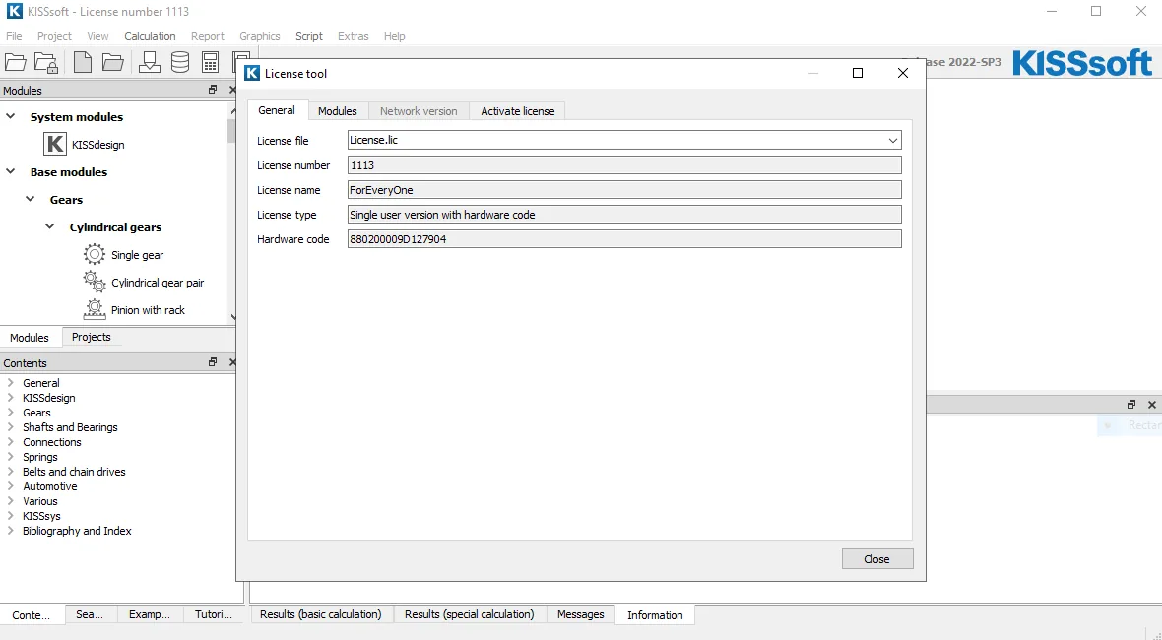This screenshot has height=640, width=1162.
Task: Open the Messages tab
Action: coord(580,614)
